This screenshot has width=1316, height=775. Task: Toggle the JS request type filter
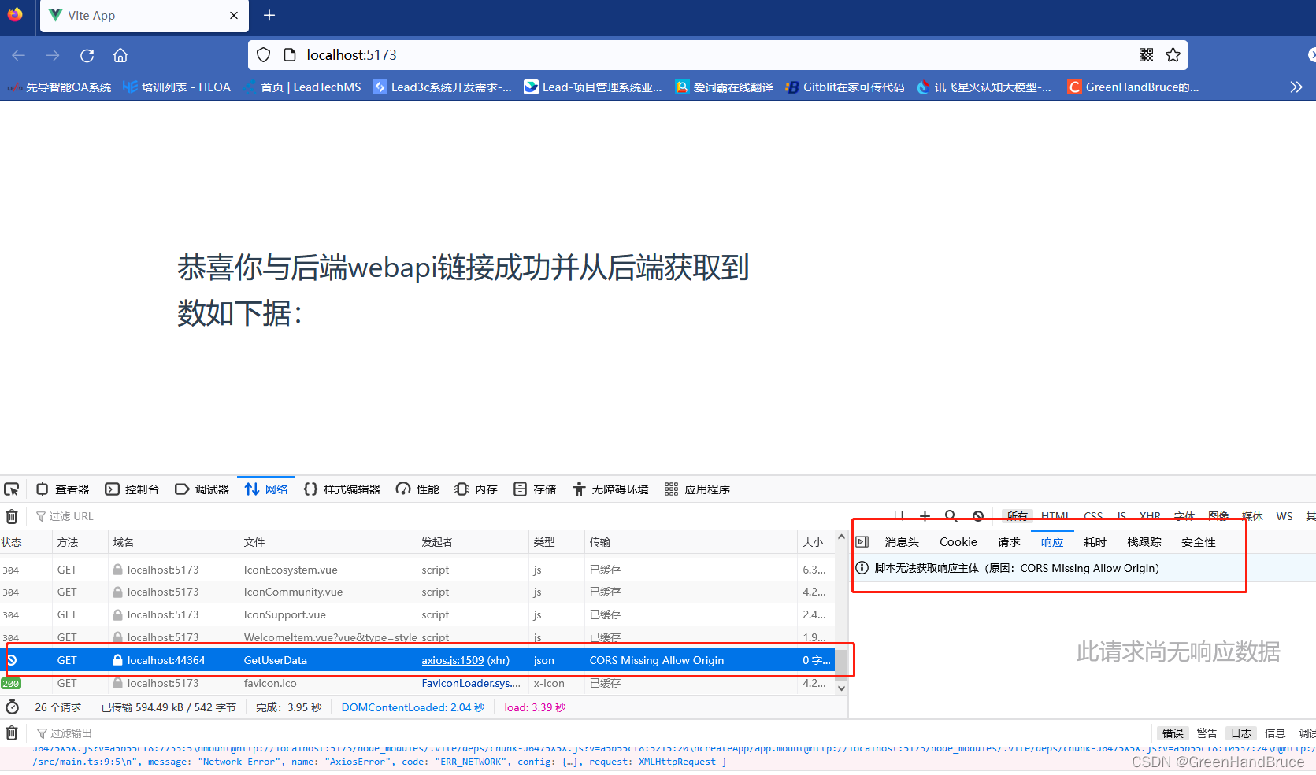pos(1121,516)
